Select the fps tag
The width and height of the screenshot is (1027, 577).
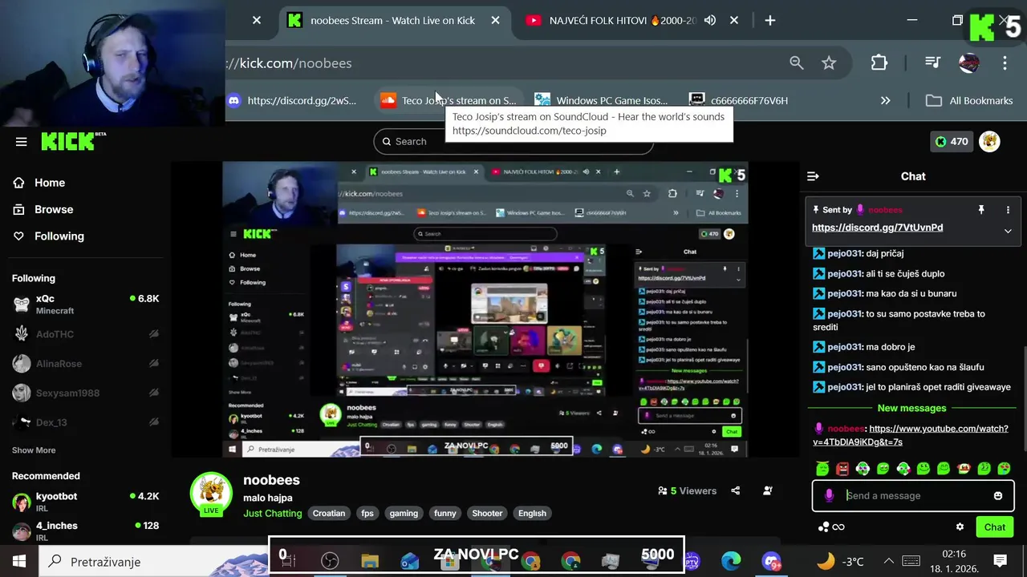367,514
